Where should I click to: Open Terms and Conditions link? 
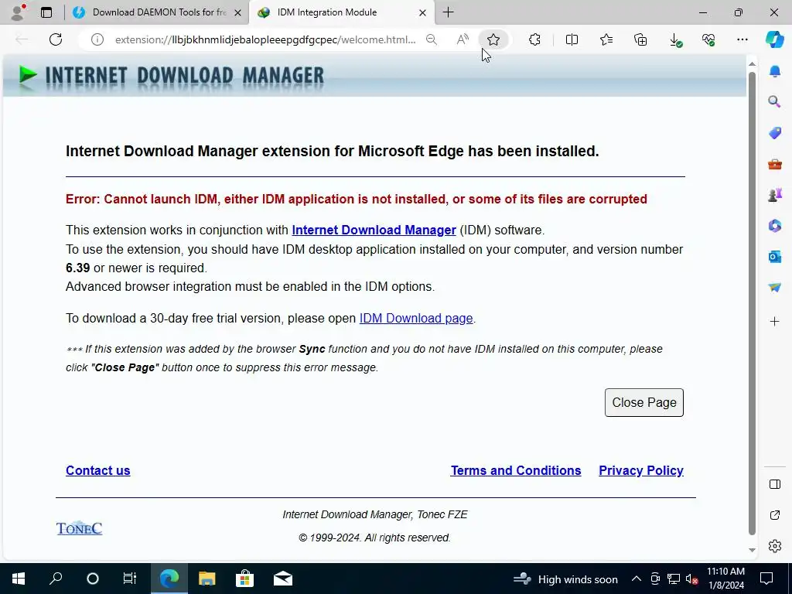[516, 470]
